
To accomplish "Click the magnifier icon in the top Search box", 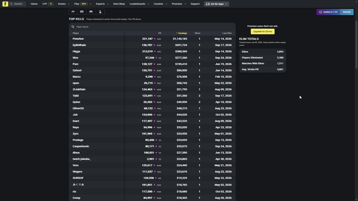I will click(11, 4).
